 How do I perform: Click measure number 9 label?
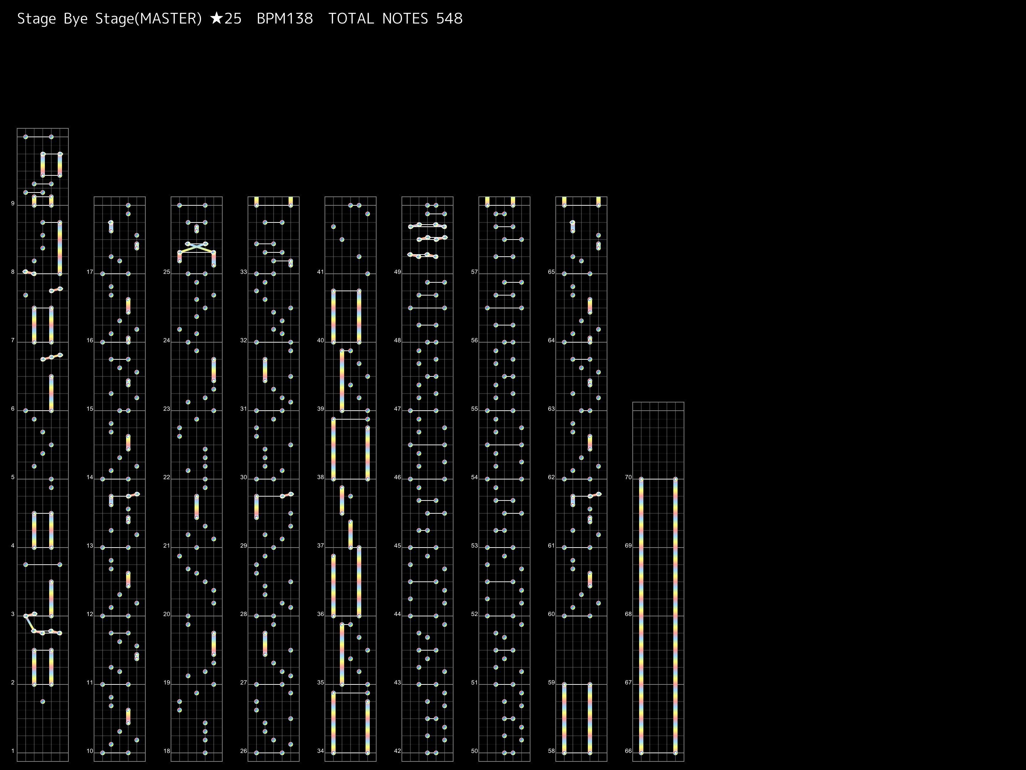click(13, 204)
